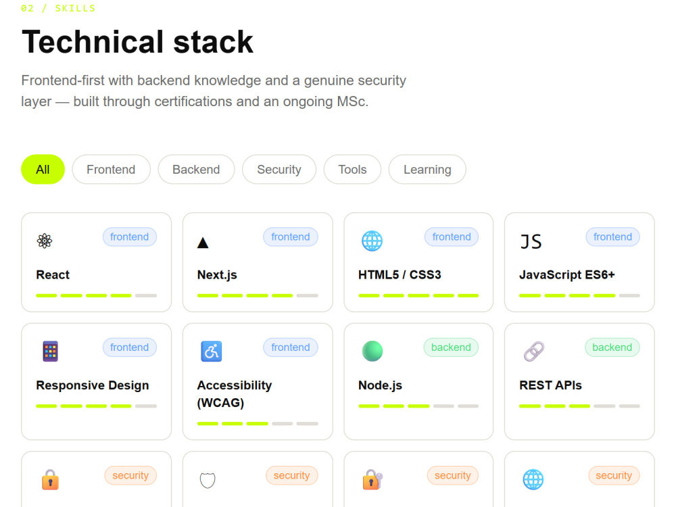Click security tag on lock-with-key card

pos(453,475)
